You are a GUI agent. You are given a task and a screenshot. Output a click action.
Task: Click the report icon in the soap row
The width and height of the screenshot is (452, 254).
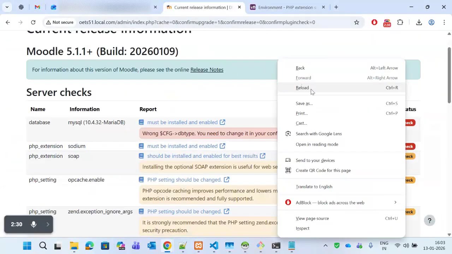[x=141, y=156]
